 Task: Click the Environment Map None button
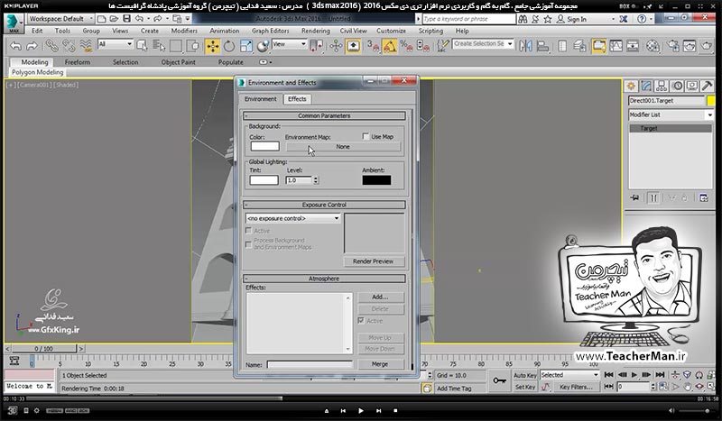coord(343,147)
